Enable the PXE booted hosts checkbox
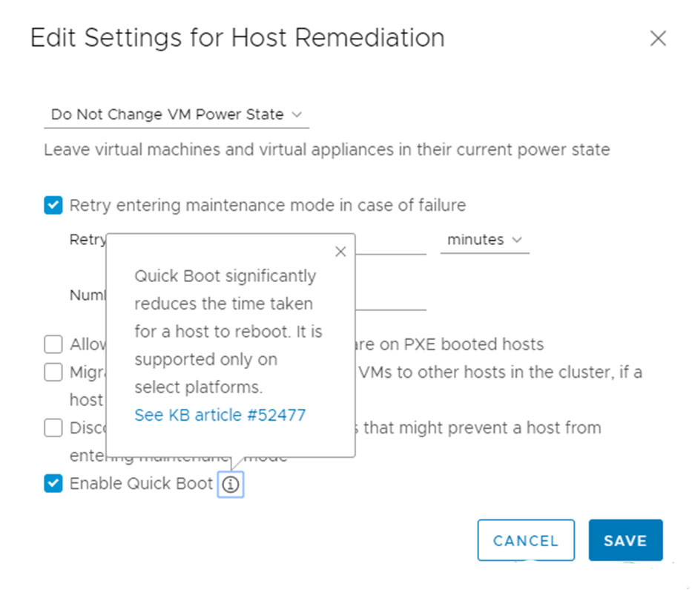The image size is (692, 590). pos(53,344)
